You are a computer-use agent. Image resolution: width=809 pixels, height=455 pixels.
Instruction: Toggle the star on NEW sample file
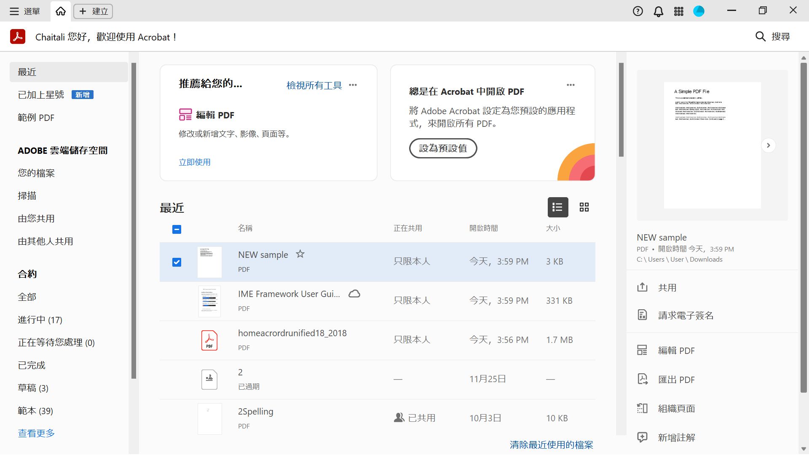[x=300, y=254]
